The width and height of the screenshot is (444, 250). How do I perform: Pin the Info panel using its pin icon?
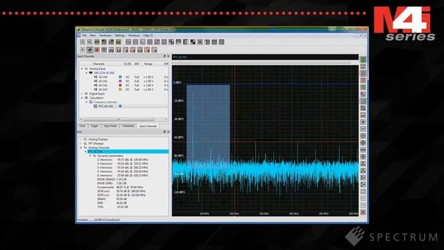pos(164,132)
